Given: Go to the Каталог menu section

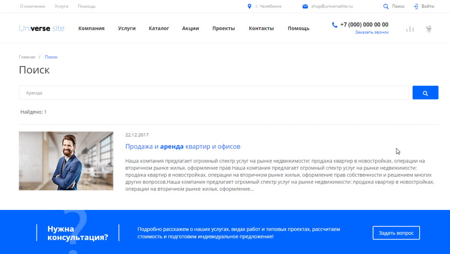Looking at the screenshot, I should pos(159,29).
